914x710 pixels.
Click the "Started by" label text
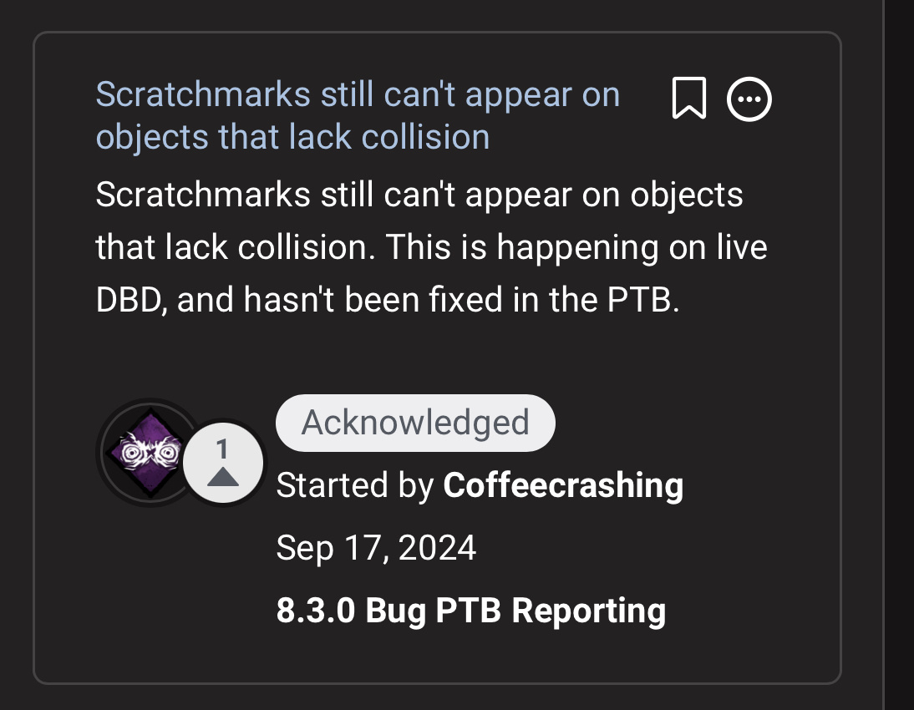pos(355,485)
